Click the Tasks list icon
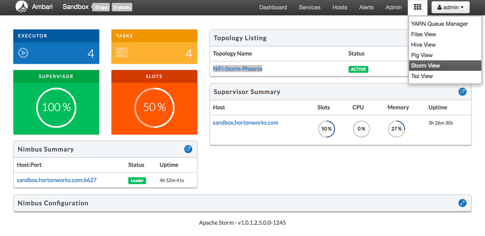Screen dimensions: 485x236 121,53
